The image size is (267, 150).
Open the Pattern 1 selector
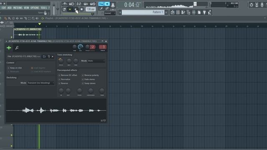(x=143, y=12)
